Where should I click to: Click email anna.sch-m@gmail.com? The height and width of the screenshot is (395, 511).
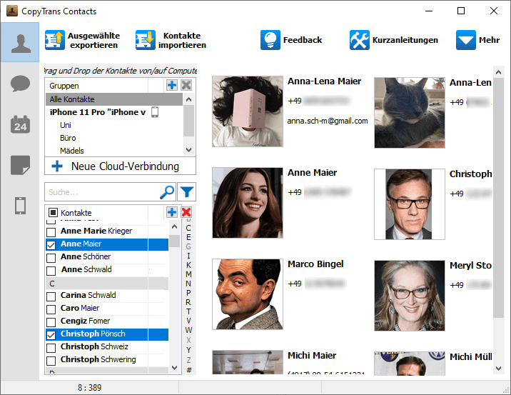328,121
